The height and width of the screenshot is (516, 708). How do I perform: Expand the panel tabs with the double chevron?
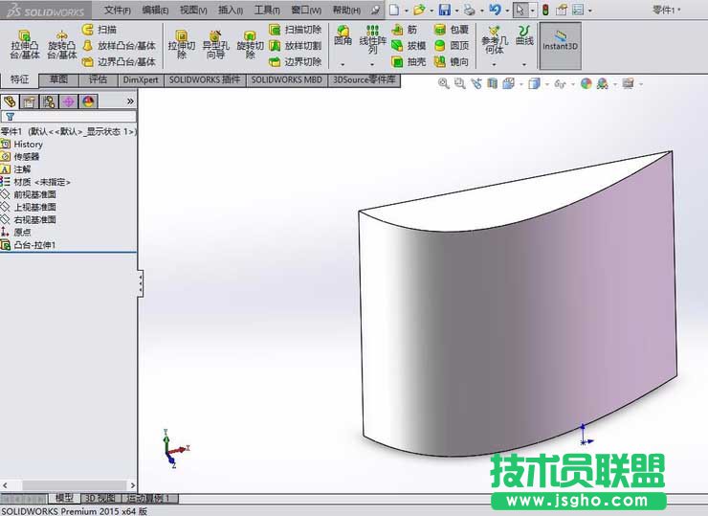click(130, 101)
